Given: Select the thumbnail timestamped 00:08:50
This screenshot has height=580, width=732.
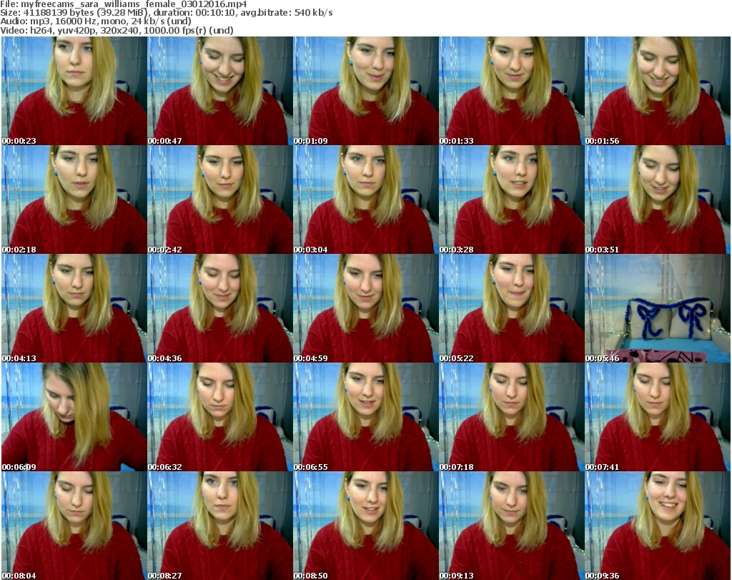Looking at the screenshot, I should pyautogui.click(x=366, y=526).
